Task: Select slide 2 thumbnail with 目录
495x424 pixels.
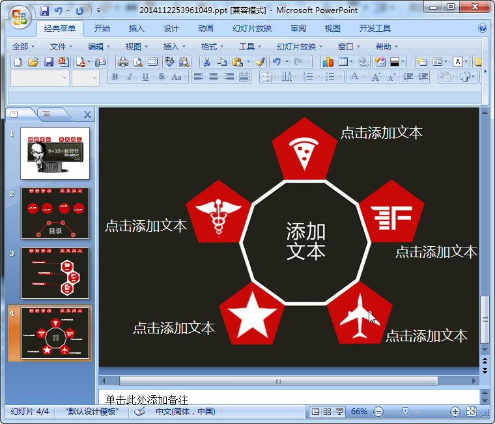Action: pyautogui.click(x=55, y=213)
